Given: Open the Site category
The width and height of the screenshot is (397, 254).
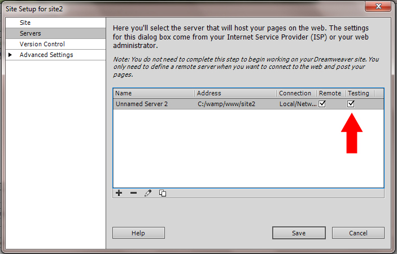Looking at the screenshot, I should coord(56,23).
